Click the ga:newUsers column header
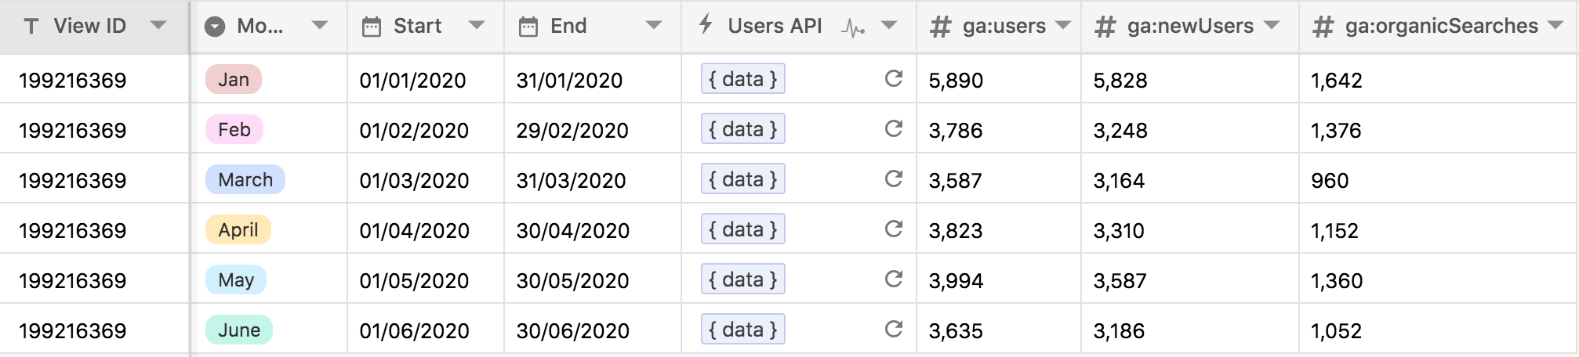Screen dimensions: 1579x357 [1189, 27]
